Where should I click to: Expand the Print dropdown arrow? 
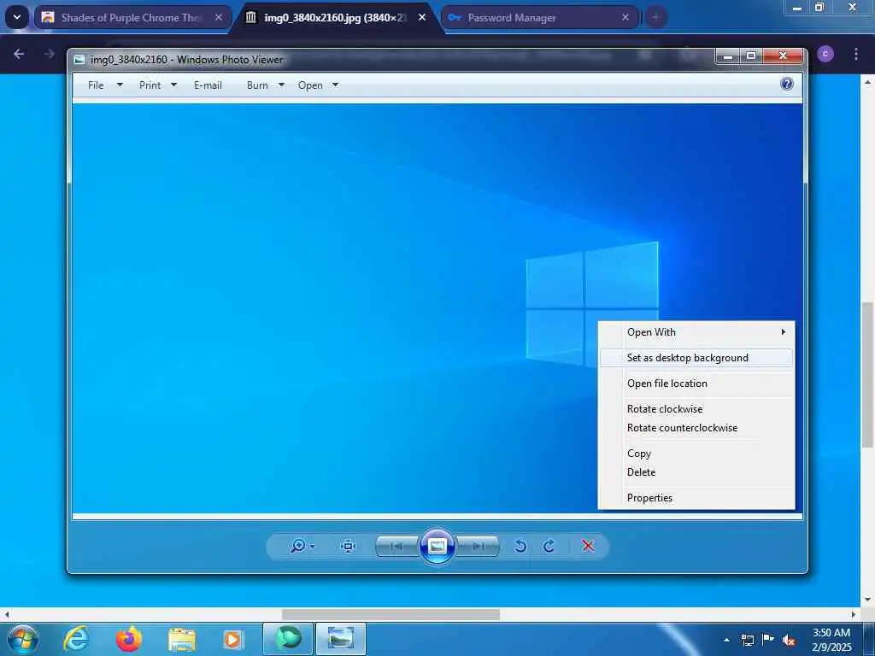pos(173,85)
